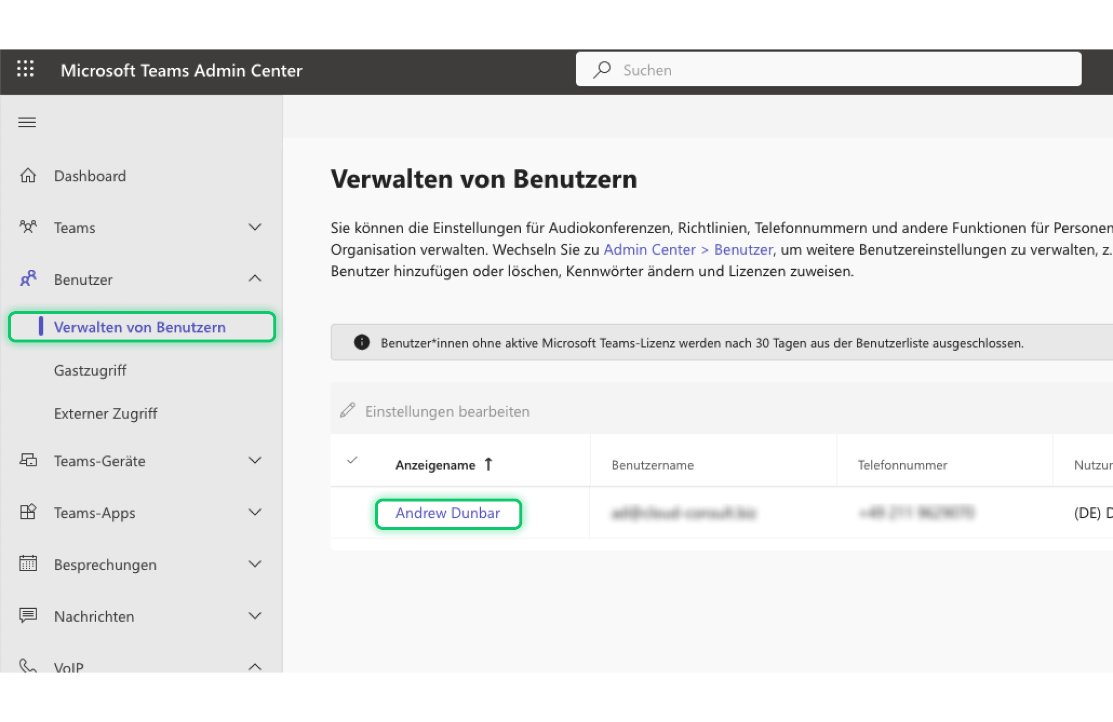Toggle the hamburger navigation menu

pos(27,122)
